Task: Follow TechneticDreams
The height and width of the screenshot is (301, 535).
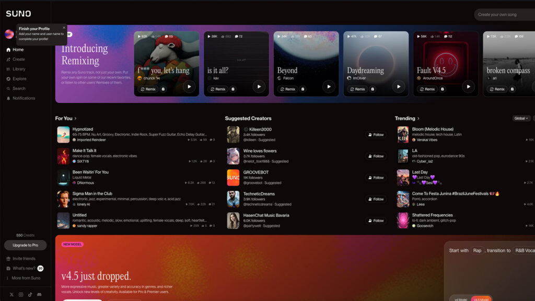Action: [376, 199]
